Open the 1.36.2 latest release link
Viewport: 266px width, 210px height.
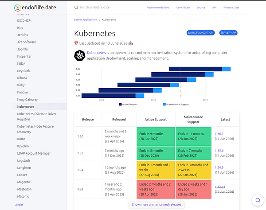(x=219, y=134)
